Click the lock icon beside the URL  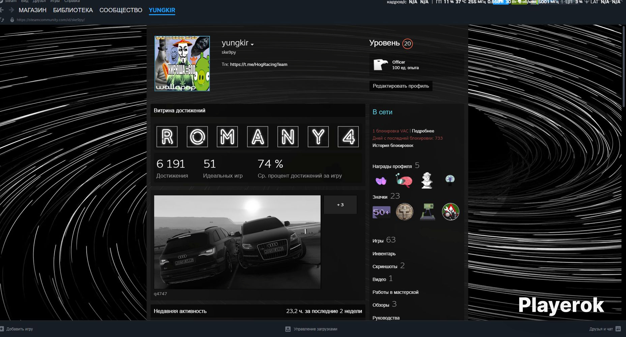click(x=12, y=20)
